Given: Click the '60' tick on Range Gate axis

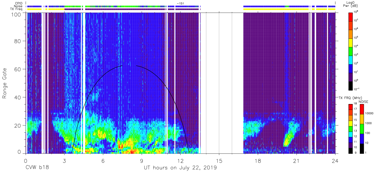Looking at the screenshot, I should [18, 69].
